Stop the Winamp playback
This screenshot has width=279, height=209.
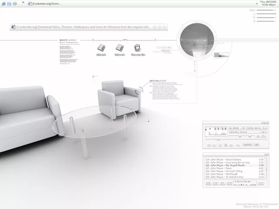[x=225, y=145]
